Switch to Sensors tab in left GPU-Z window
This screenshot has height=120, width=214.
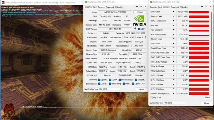pyautogui.click(x=101, y=7)
